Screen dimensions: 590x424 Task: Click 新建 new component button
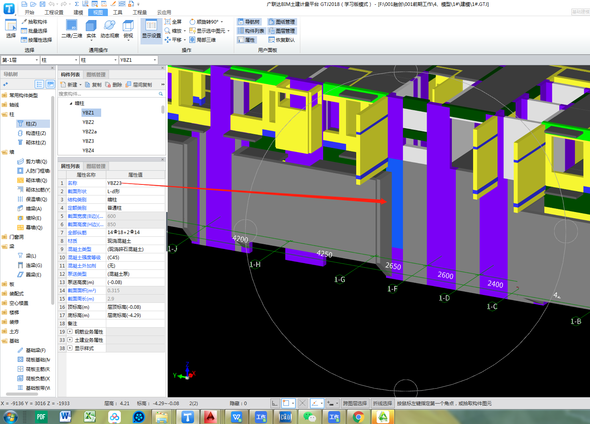(71, 85)
